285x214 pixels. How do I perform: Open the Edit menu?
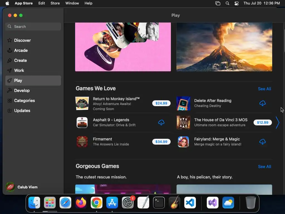coord(42,3)
